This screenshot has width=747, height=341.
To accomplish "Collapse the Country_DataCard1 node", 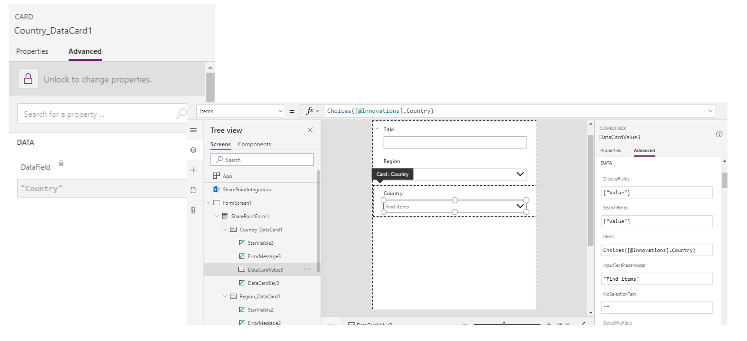I will [x=225, y=230].
